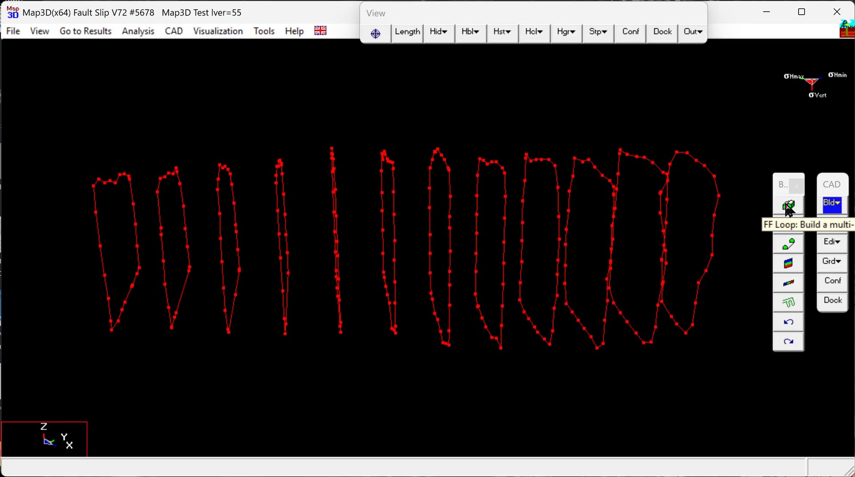Expand the Hid dropdown in View toolbar
This screenshot has width=855, height=477.
(439, 32)
